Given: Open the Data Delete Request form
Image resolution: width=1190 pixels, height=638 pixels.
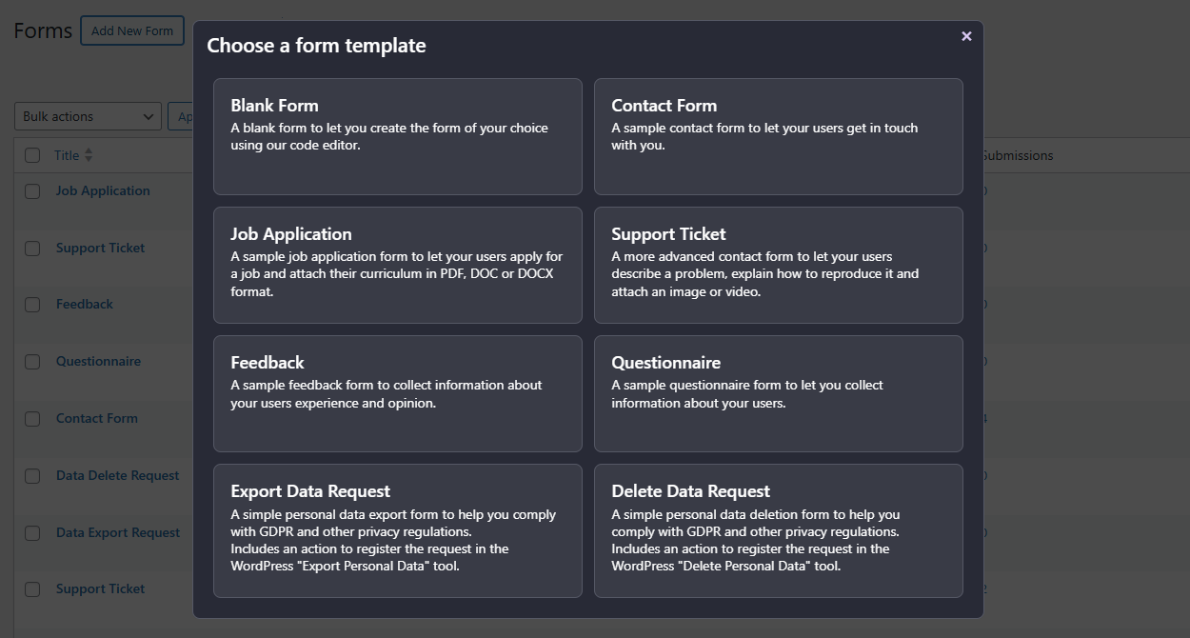Looking at the screenshot, I should (x=117, y=475).
